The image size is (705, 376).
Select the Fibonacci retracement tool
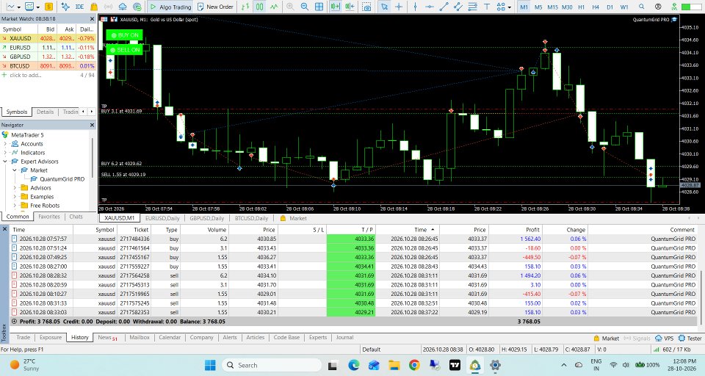click(472, 7)
